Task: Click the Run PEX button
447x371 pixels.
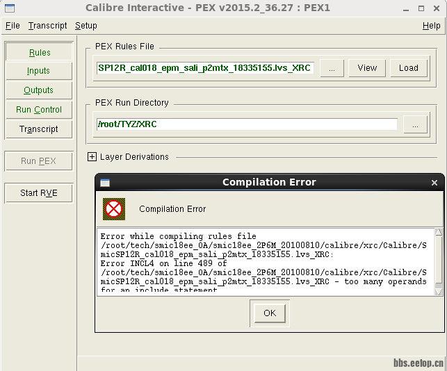Action: (39, 161)
